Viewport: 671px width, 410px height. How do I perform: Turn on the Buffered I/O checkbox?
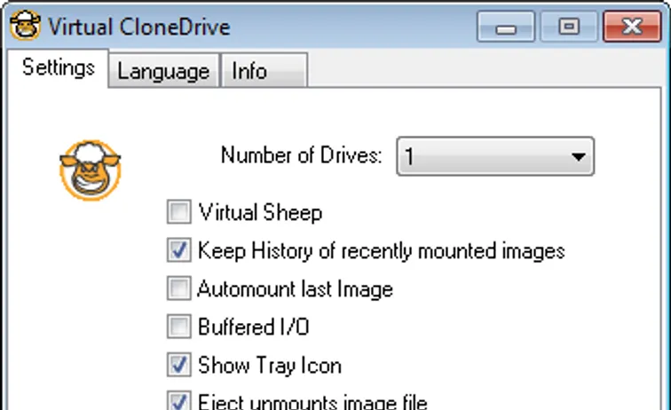click(179, 327)
